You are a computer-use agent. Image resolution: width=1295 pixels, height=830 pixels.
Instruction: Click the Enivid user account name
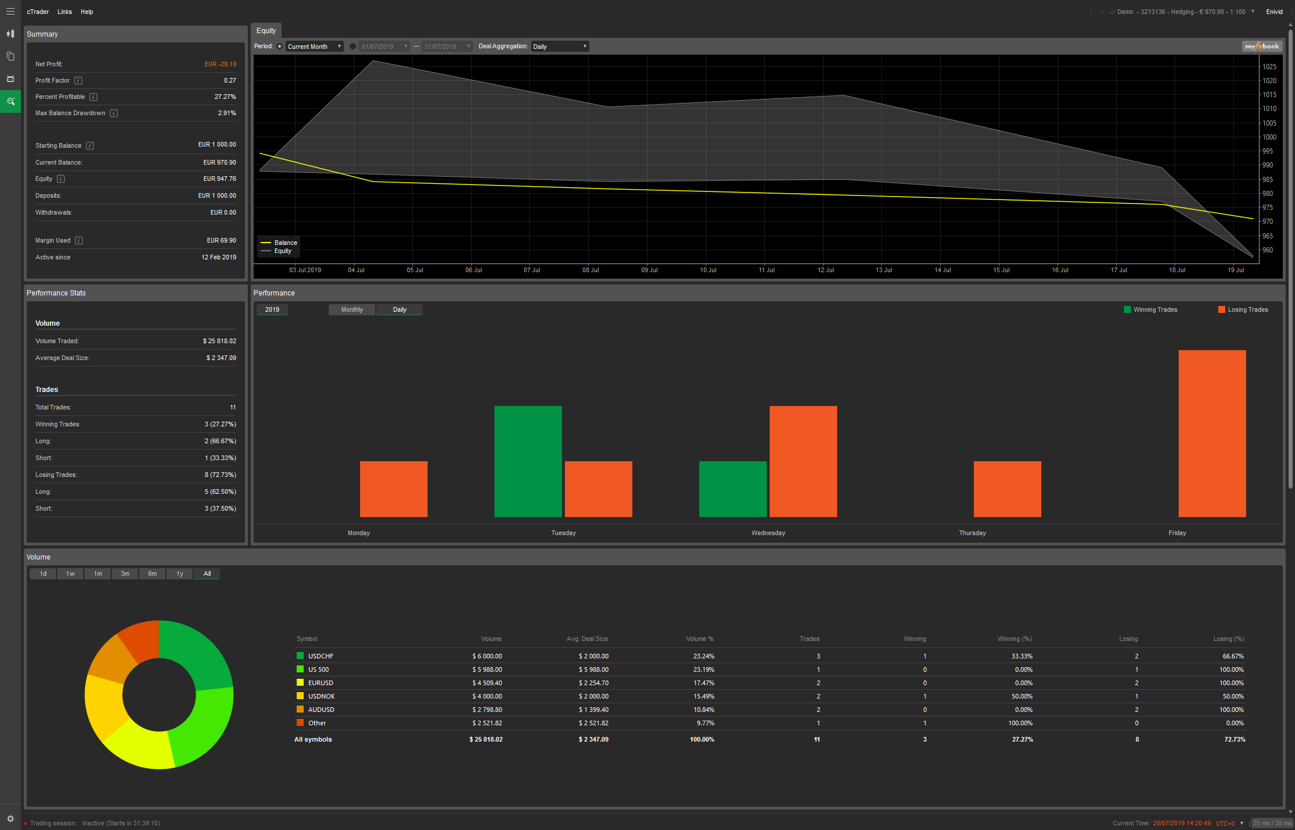pyautogui.click(x=1274, y=12)
